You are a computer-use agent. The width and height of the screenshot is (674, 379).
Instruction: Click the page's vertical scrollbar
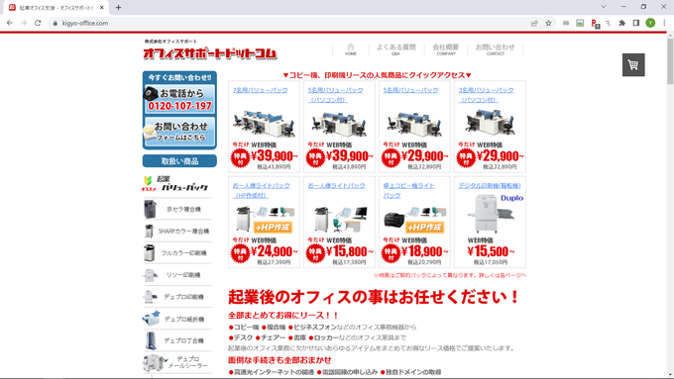pos(670,206)
